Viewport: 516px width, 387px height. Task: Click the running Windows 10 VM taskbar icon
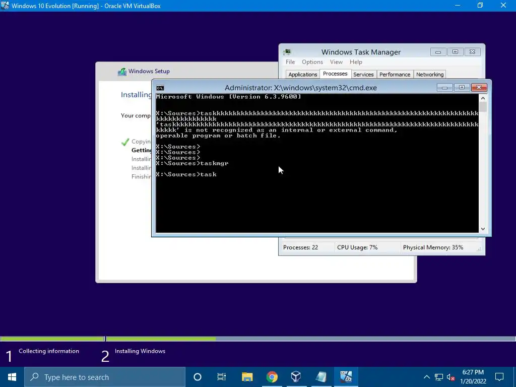click(346, 377)
